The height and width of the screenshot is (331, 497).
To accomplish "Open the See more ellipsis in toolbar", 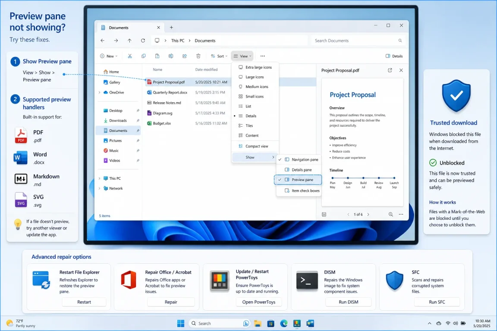I will tap(262, 56).
